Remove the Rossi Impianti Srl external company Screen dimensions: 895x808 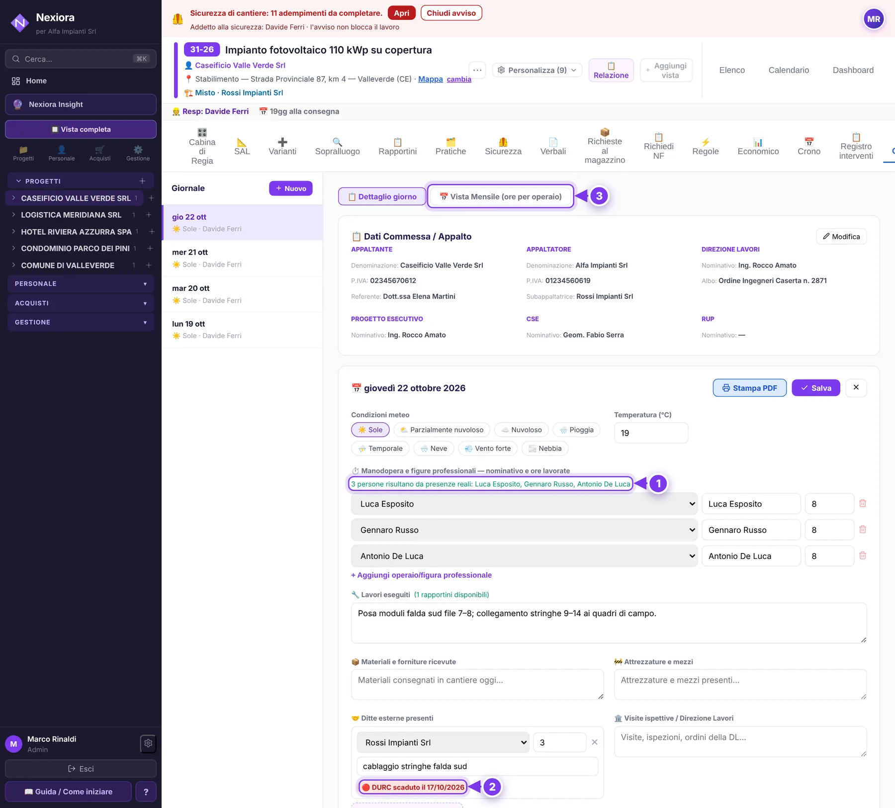coord(594,742)
